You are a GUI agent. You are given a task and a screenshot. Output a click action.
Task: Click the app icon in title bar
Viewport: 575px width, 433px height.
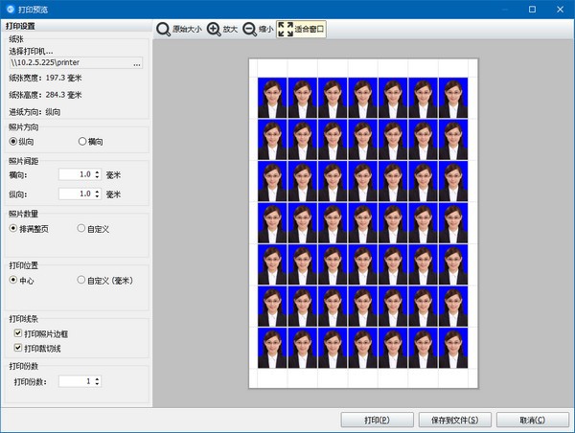[x=10, y=8]
